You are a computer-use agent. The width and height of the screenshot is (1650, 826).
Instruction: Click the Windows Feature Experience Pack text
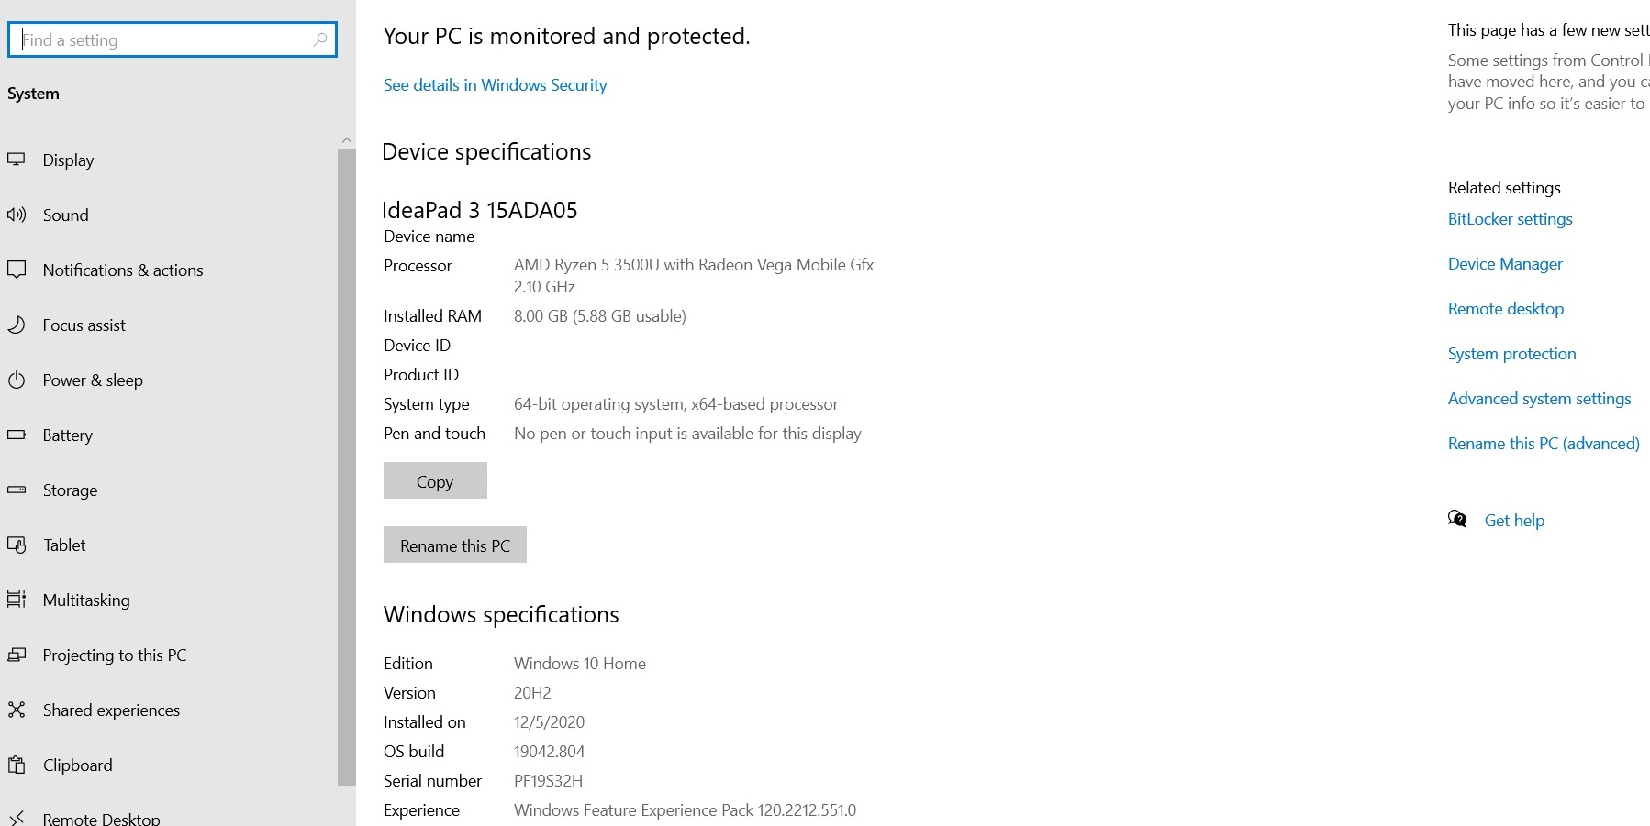685,810
